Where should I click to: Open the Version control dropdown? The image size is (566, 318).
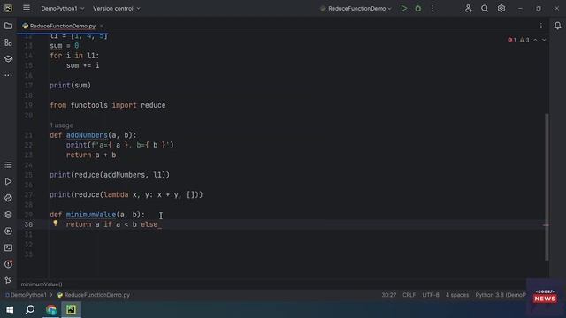click(x=116, y=8)
